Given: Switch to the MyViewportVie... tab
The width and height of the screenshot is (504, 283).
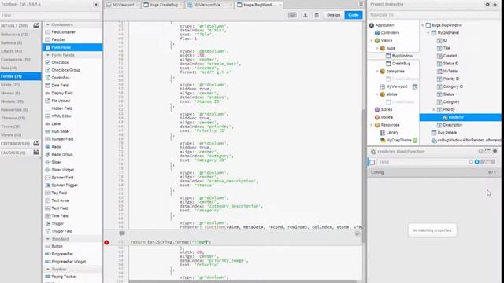Looking at the screenshot, I should (x=209, y=5).
